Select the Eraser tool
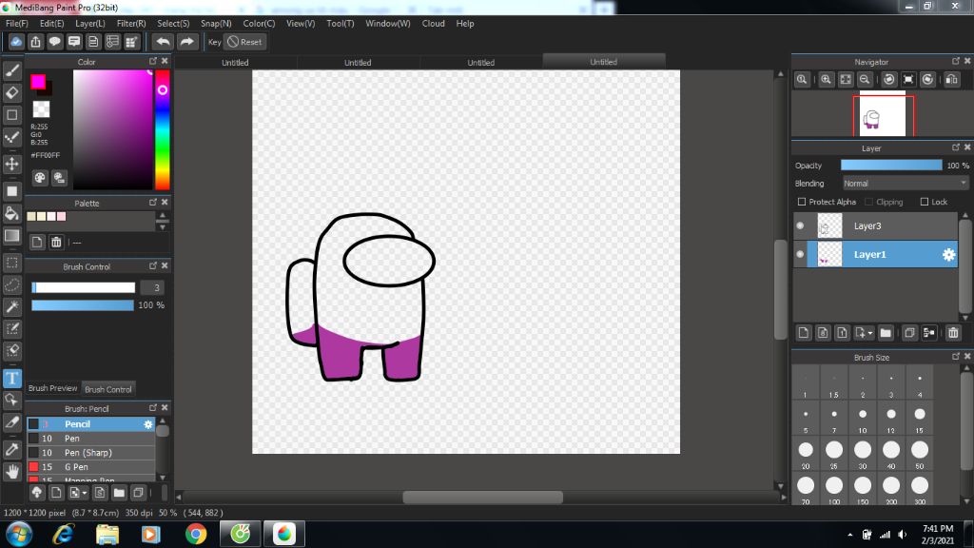This screenshot has height=548, width=974. pos(11,92)
